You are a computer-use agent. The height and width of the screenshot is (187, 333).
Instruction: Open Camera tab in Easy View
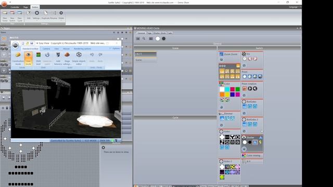[46, 48]
